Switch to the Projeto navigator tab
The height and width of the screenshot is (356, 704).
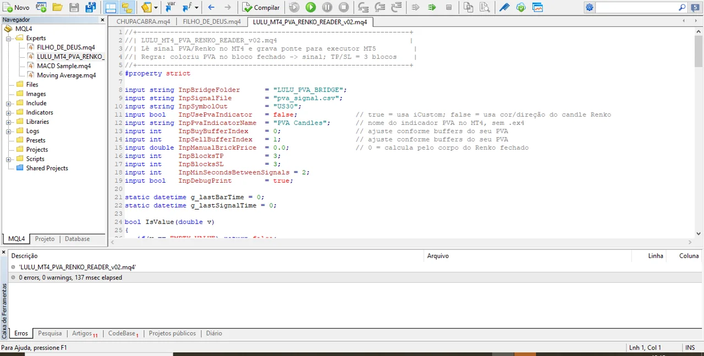tap(45, 239)
